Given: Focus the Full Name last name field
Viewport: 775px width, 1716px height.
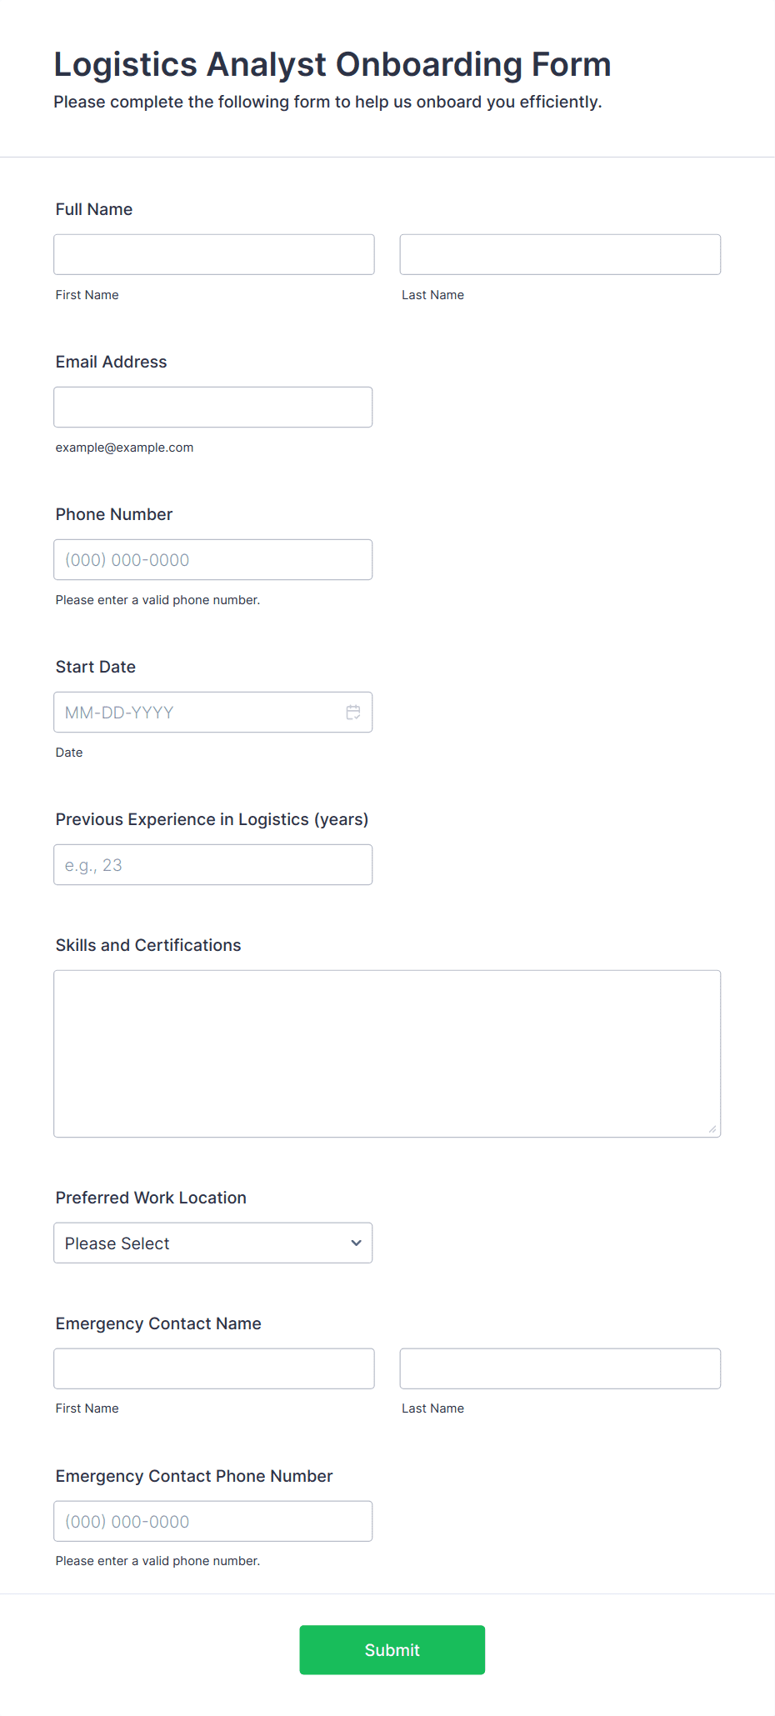Looking at the screenshot, I should click(560, 254).
